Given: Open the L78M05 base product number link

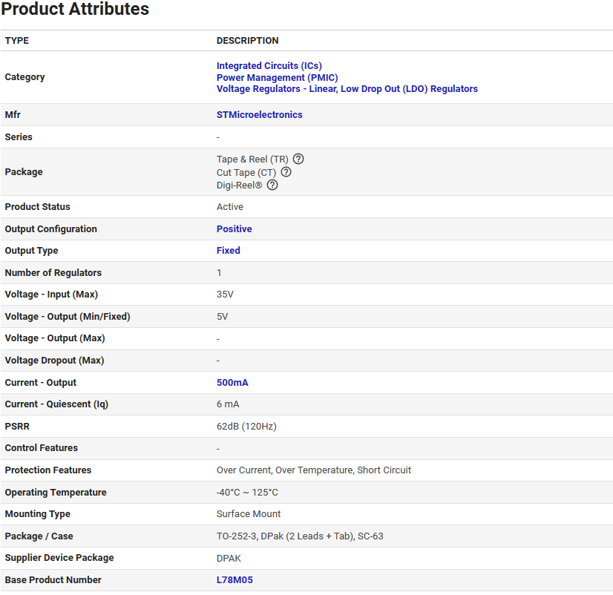Looking at the screenshot, I should (235, 580).
